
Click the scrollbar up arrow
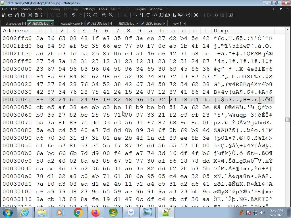coord(288,30)
